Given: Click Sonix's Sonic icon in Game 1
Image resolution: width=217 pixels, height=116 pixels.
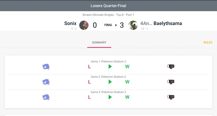Looking at the screenshot, I should pyautogui.click(x=46, y=67).
